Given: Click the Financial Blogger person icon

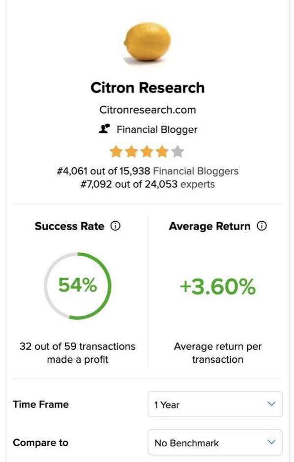Looking at the screenshot, I should pyautogui.click(x=104, y=129).
